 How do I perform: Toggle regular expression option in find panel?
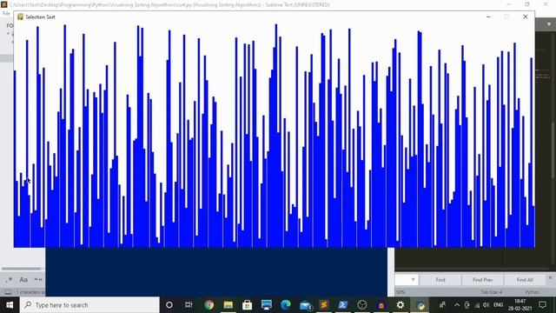10,280
